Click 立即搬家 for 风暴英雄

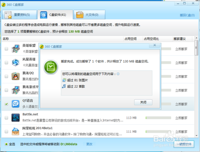tap(181, 63)
